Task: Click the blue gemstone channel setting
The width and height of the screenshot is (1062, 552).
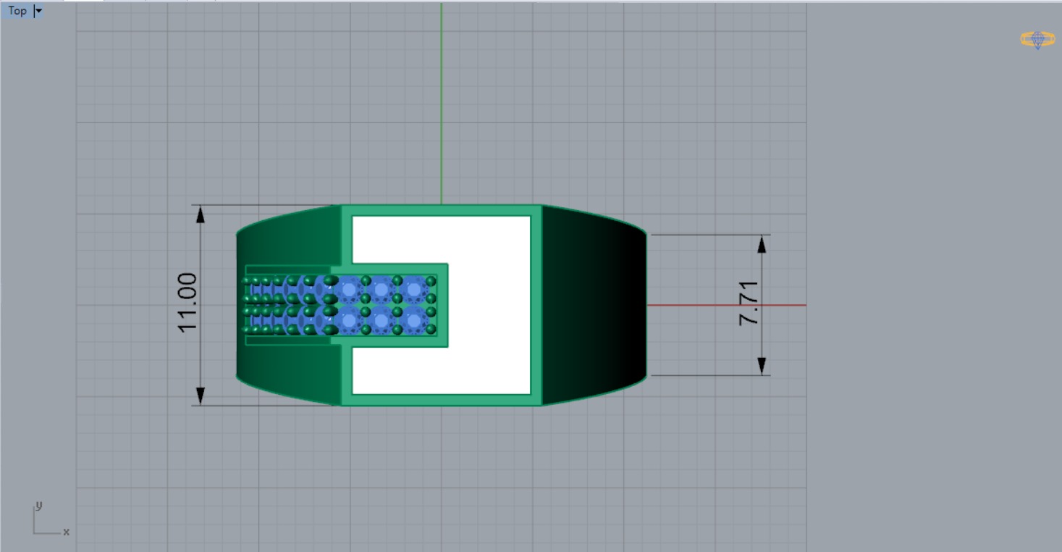Action: [341, 305]
